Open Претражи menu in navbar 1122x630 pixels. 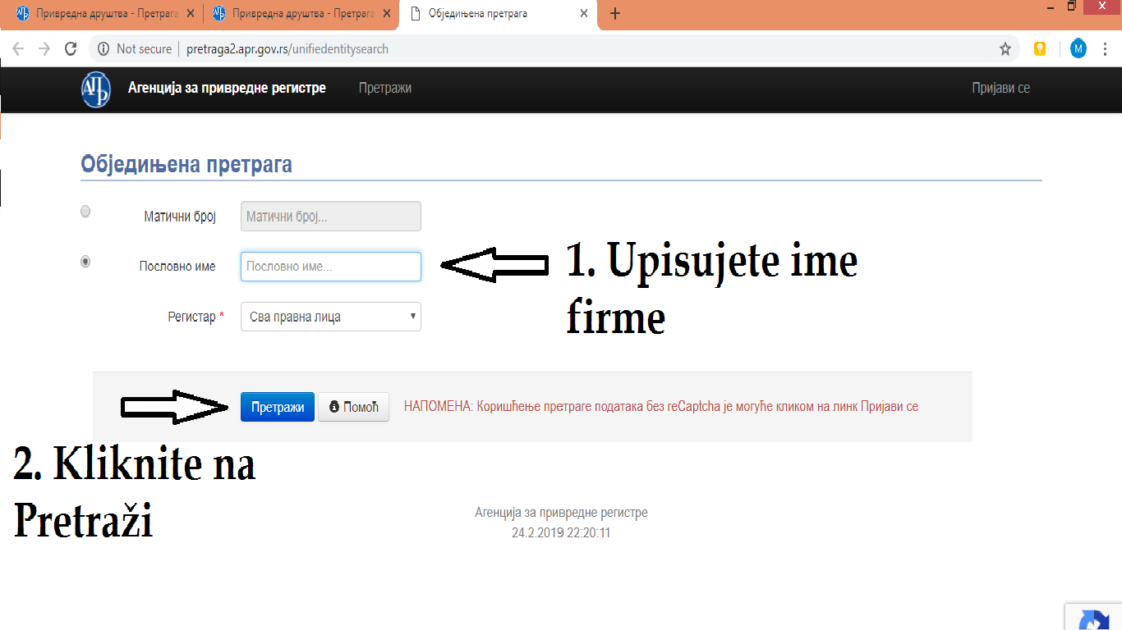385,88
